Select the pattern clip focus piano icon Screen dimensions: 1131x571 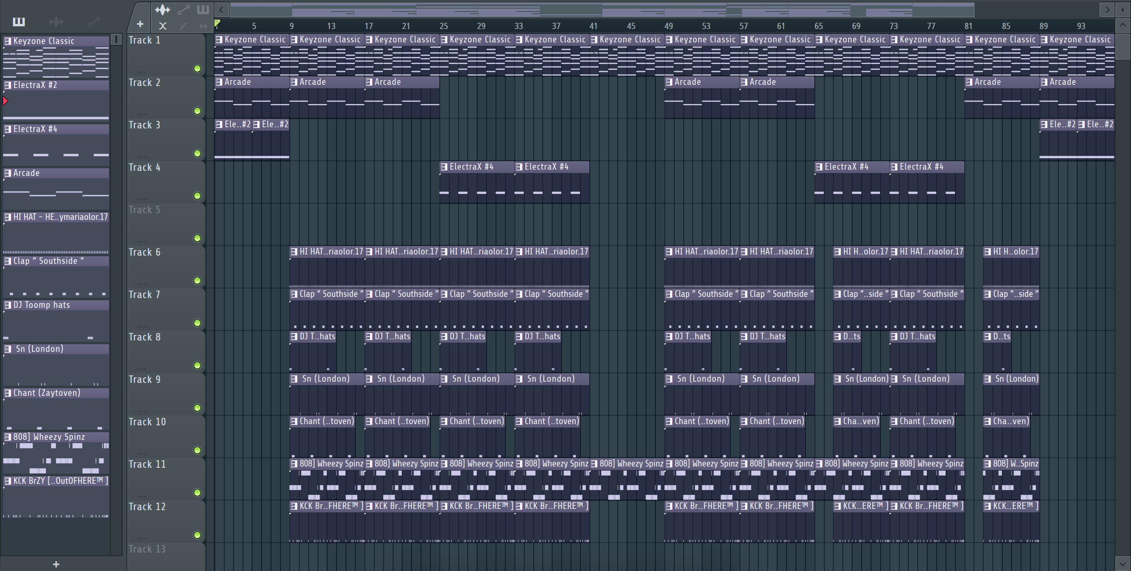[203, 9]
